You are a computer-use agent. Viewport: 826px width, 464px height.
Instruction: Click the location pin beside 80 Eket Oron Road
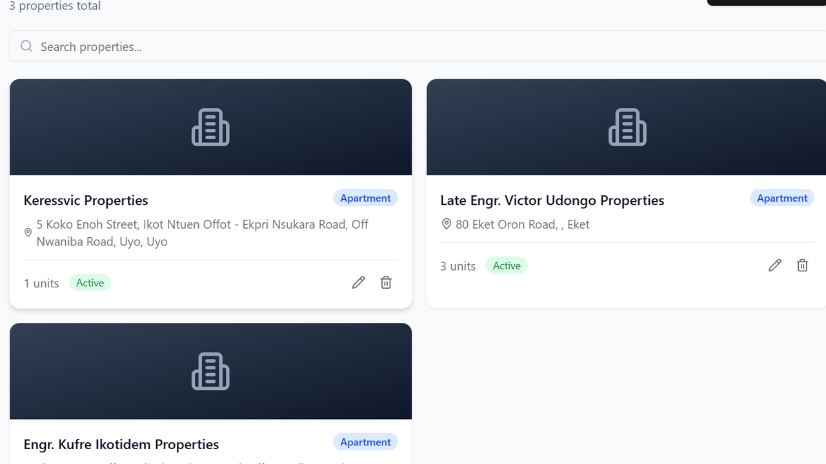click(x=446, y=224)
